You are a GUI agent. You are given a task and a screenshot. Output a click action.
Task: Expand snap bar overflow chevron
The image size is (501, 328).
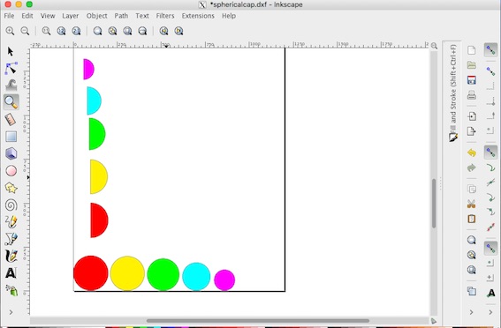(490, 312)
